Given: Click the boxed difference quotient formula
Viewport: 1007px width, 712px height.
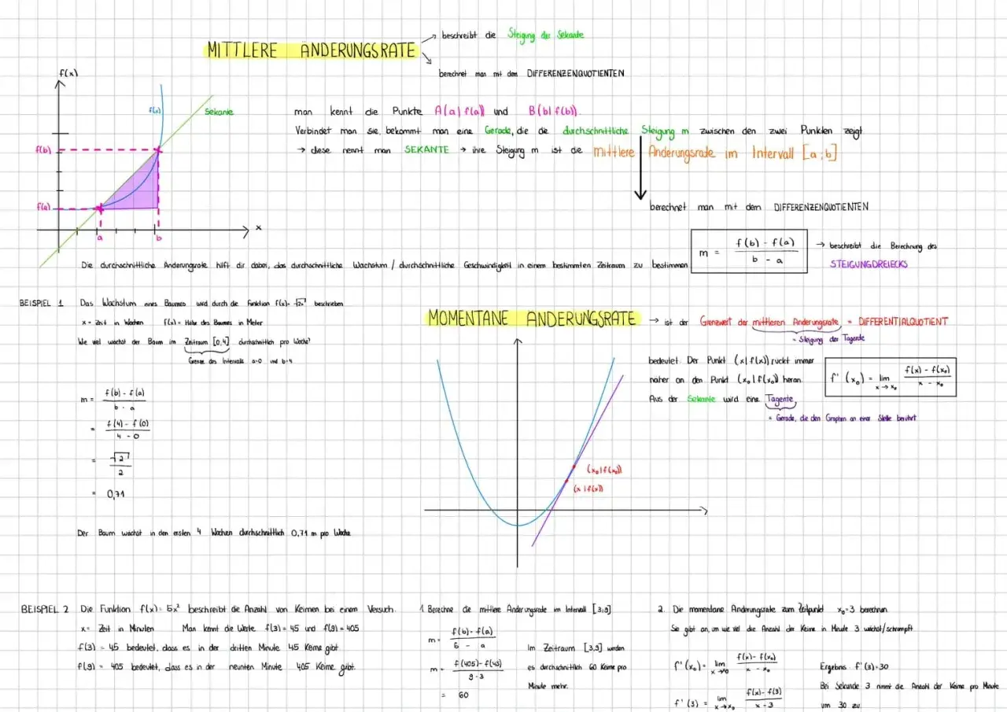Looking at the screenshot, I should (x=749, y=252).
